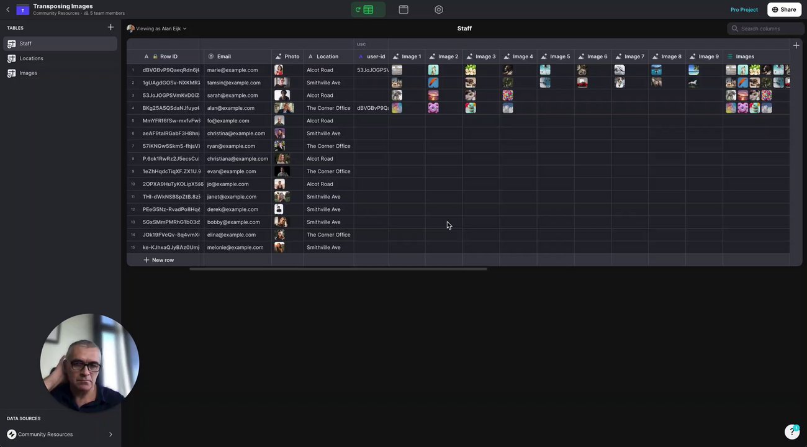
Task: Select the Image 7 column header
Action: point(630,56)
